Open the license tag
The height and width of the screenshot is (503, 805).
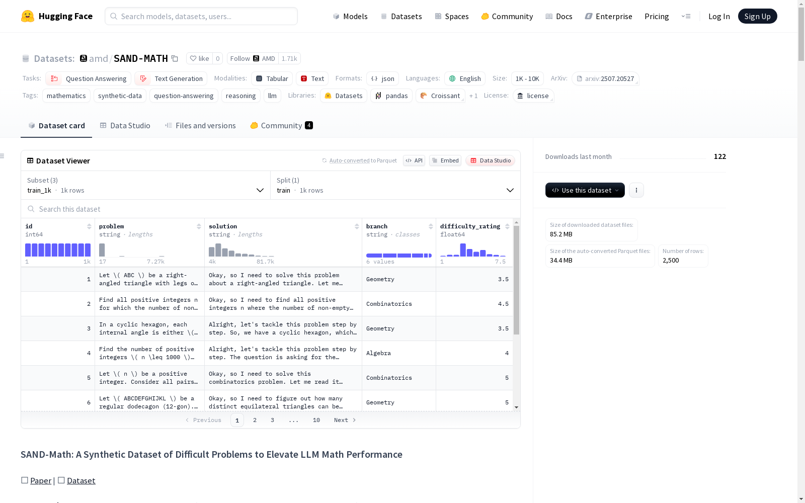point(533,96)
